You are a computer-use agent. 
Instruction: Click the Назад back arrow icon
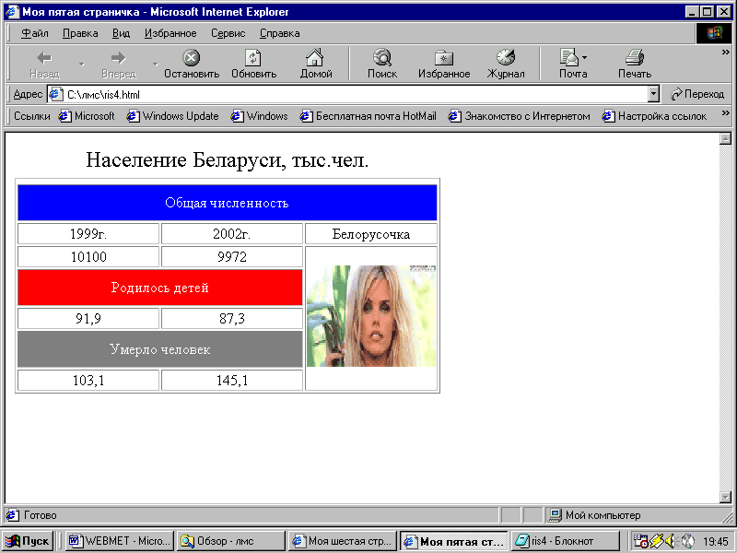[44, 58]
